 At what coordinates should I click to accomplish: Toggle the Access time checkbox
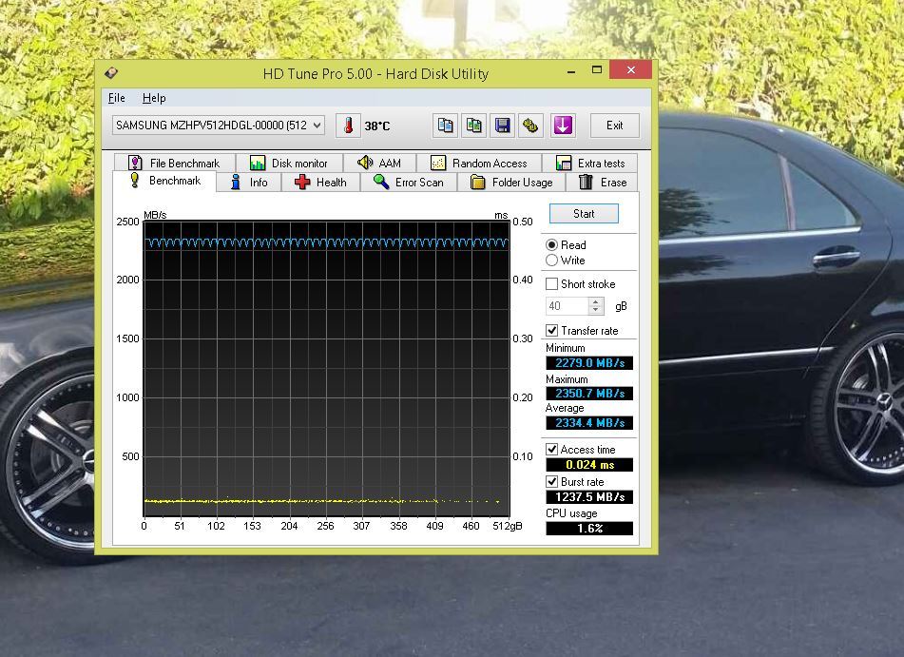552,450
